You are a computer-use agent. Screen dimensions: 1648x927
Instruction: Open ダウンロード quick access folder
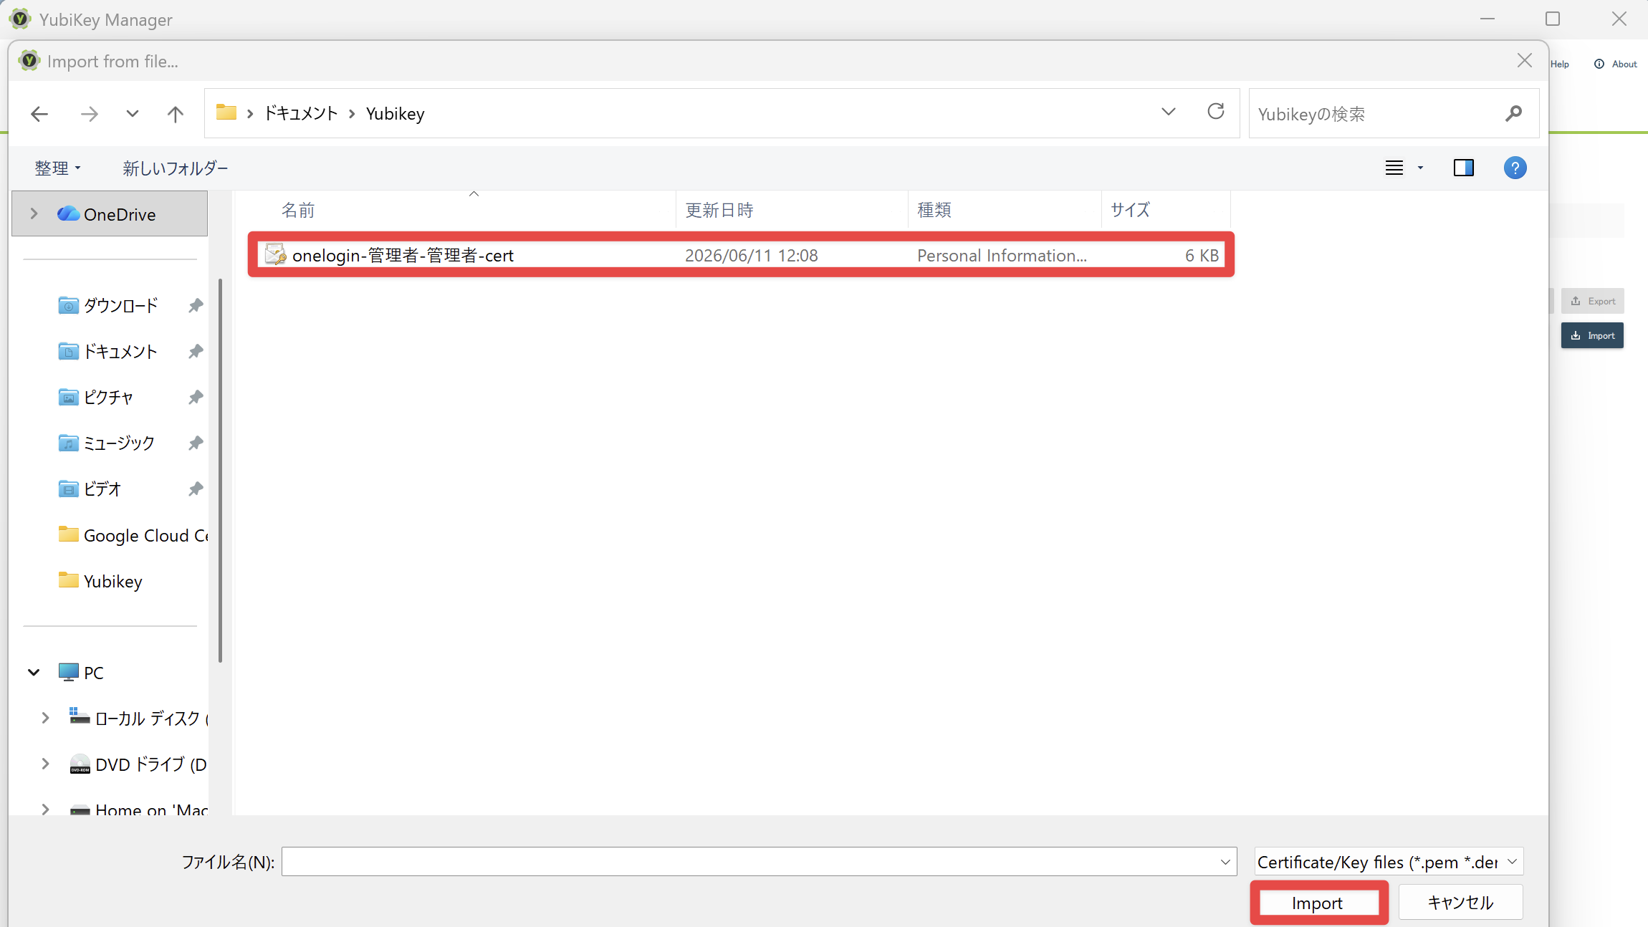pyautogui.click(x=120, y=306)
